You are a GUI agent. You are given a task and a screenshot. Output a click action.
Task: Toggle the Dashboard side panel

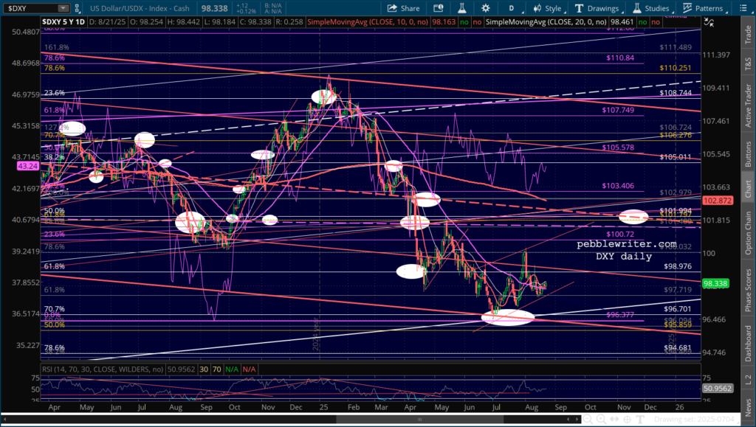point(748,343)
